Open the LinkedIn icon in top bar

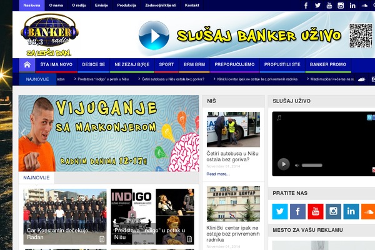tap(352, 6)
